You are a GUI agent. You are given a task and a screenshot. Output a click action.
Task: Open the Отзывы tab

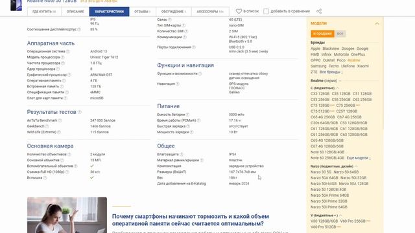[143, 12]
